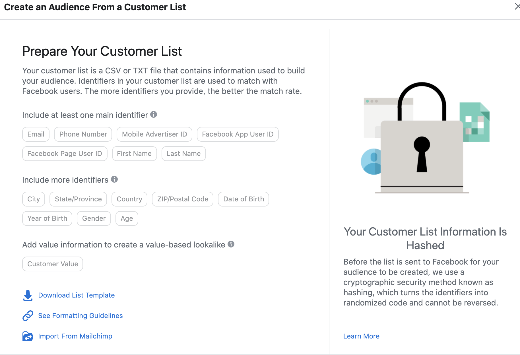Select the Phone Number identifier
Viewport: 520px width, 355px height.
83,134
